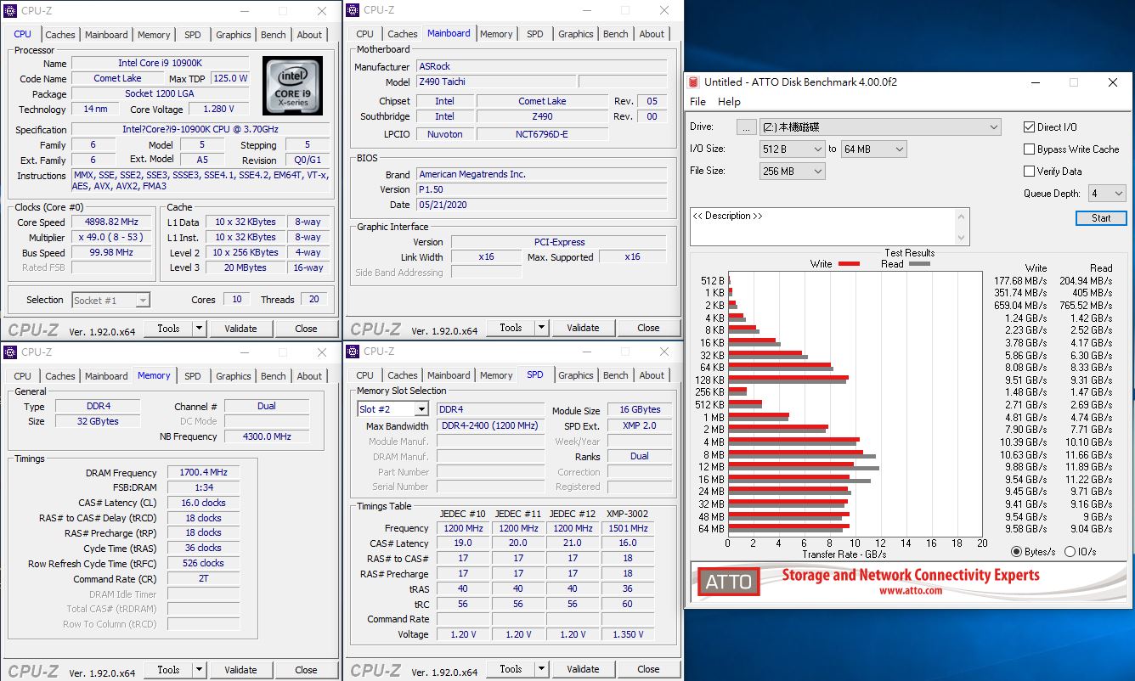Click the Max Bandwidth value "DDR4-2400 (1200 MHz)"

pos(489,426)
